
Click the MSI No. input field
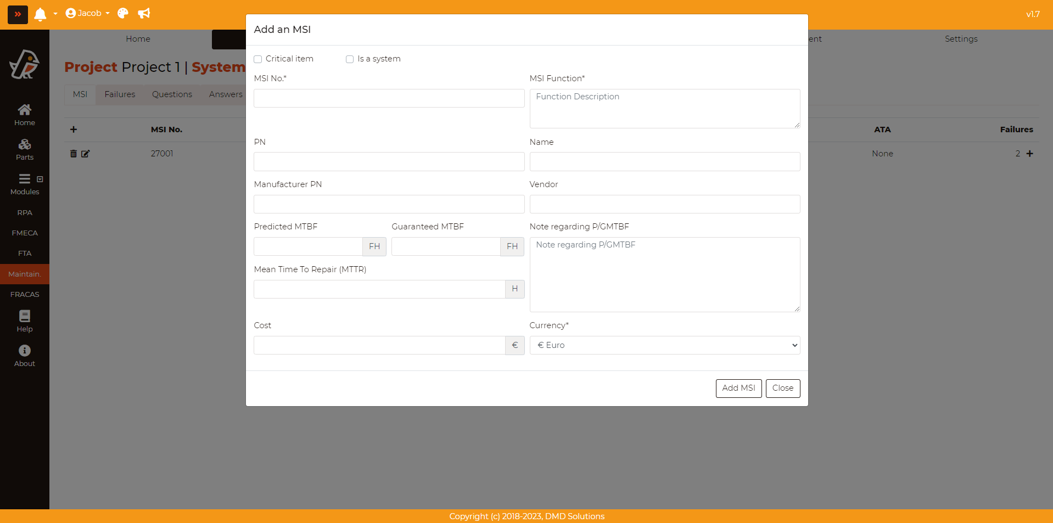[x=389, y=98]
